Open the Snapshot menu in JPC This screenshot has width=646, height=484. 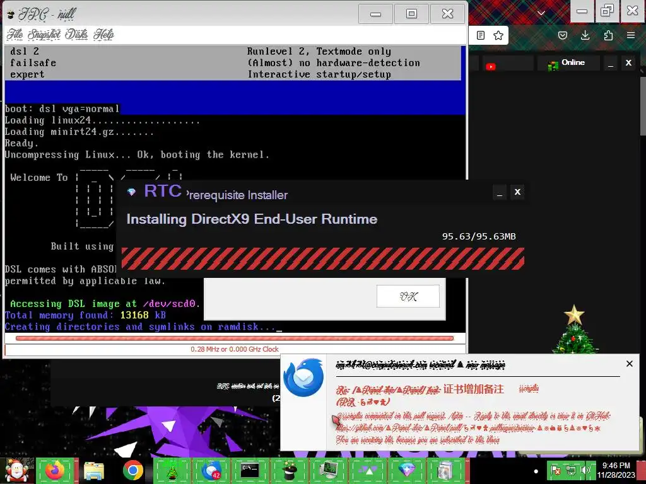(x=44, y=34)
